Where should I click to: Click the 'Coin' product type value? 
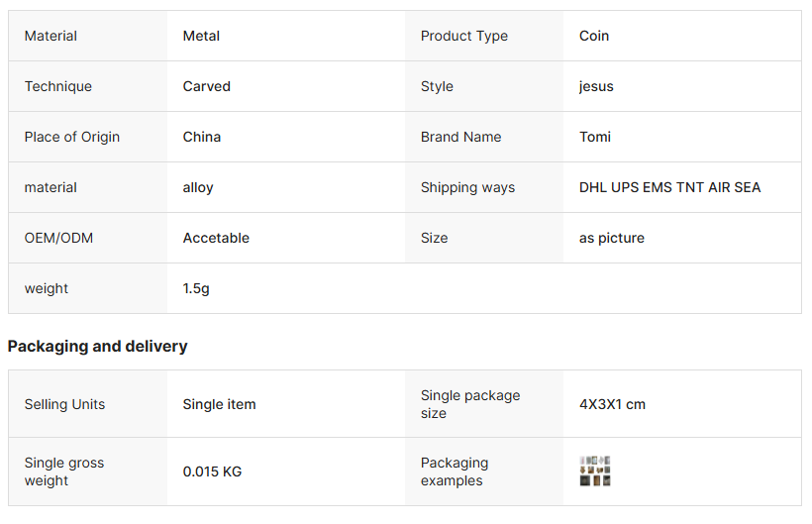tap(594, 36)
